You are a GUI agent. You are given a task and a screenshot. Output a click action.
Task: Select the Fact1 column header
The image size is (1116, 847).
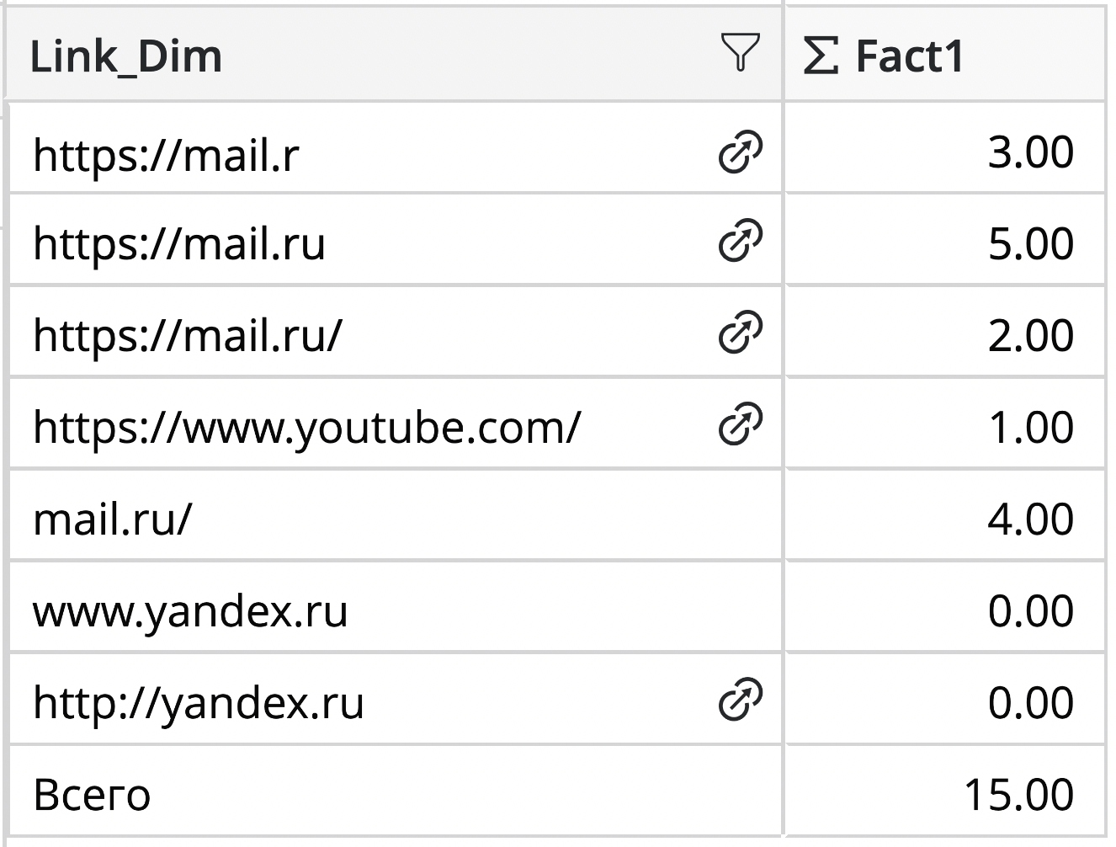click(x=909, y=56)
